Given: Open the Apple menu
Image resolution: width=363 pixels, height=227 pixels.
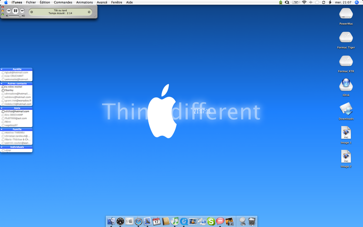Looking at the screenshot, I should [6, 2].
